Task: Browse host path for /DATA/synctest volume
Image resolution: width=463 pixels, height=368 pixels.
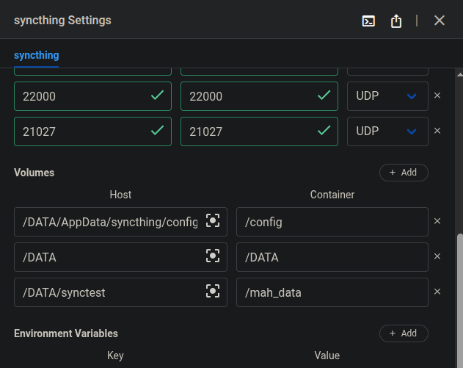Action: click(213, 291)
